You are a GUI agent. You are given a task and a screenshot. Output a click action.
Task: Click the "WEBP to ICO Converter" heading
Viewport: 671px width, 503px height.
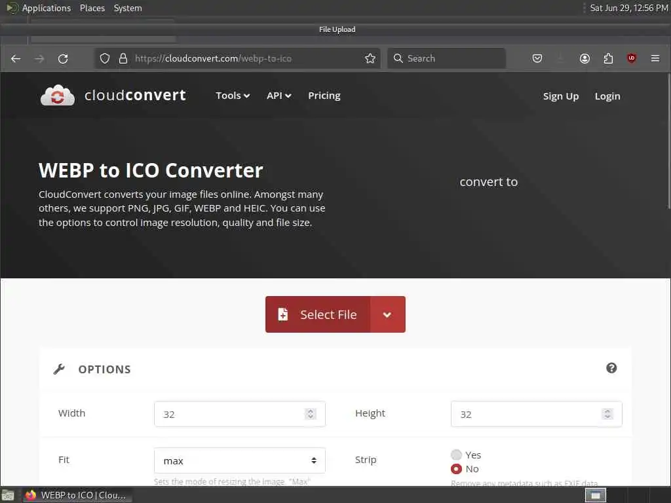[x=151, y=170]
